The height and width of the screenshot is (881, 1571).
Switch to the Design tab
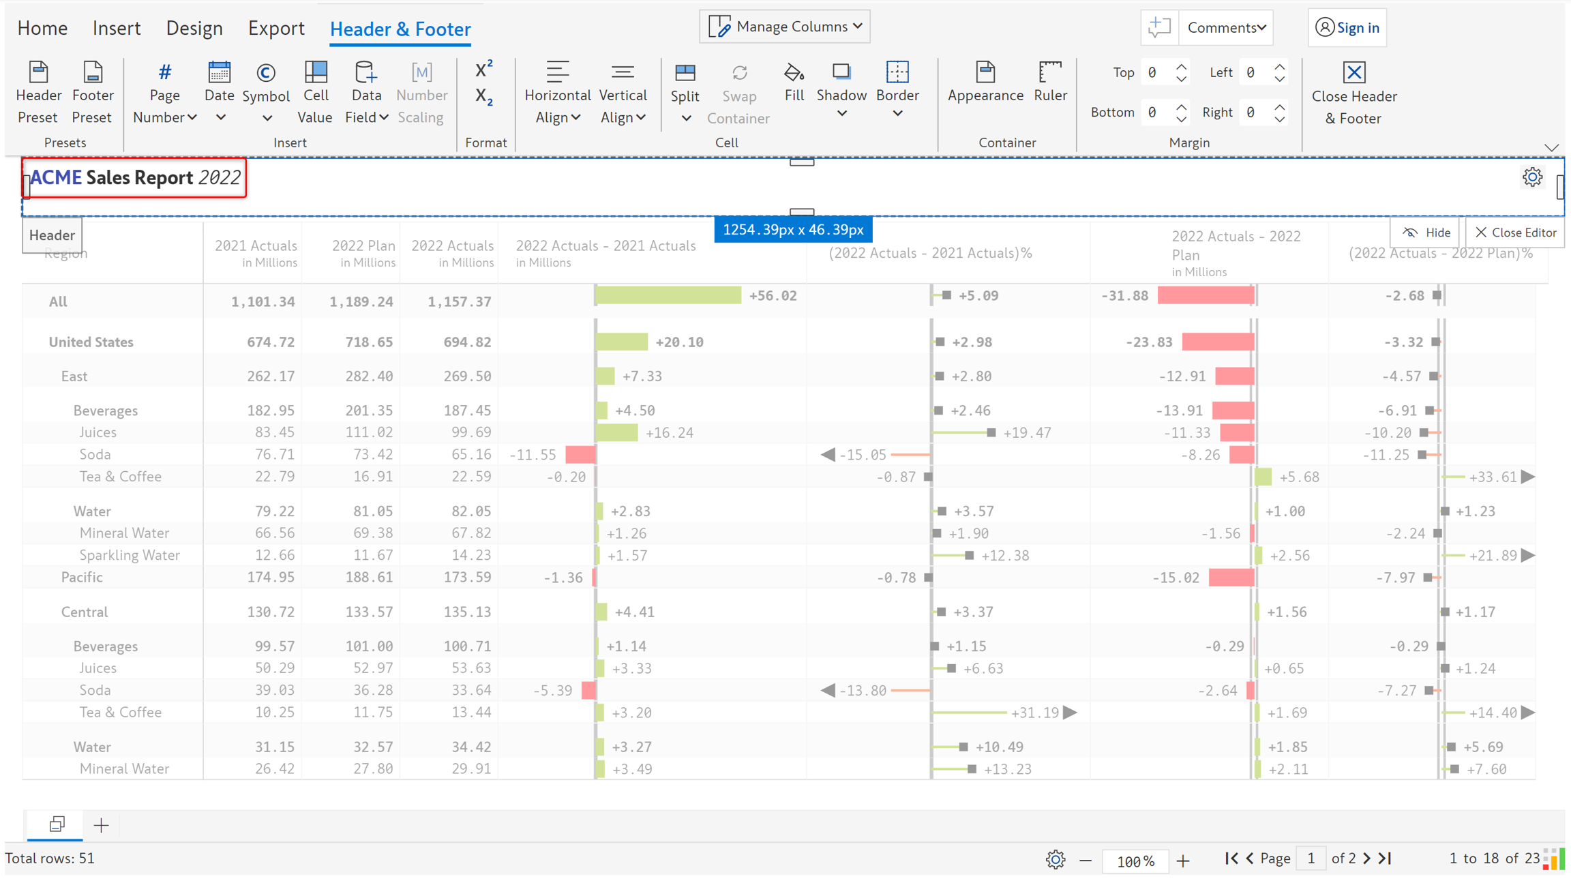[x=194, y=29]
